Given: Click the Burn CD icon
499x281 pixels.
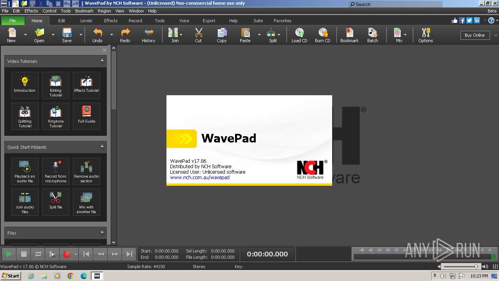Looking at the screenshot, I should coord(322,35).
